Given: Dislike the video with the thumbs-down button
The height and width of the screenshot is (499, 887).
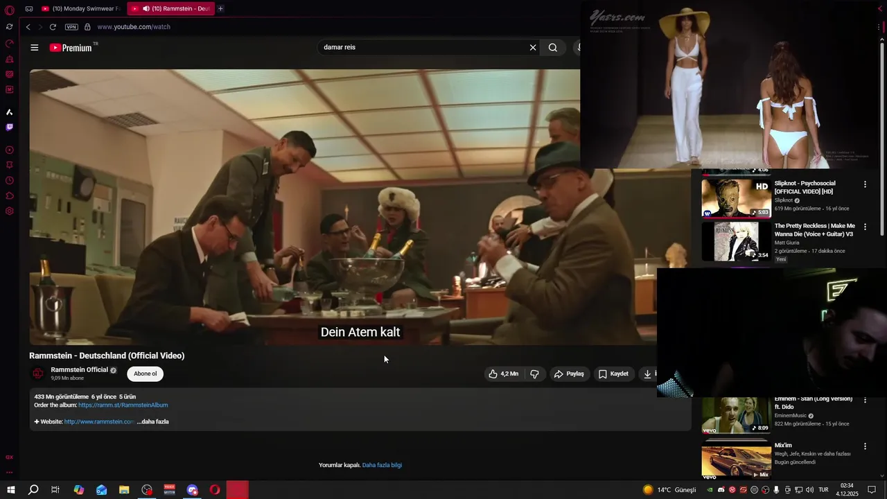Looking at the screenshot, I should [x=534, y=374].
